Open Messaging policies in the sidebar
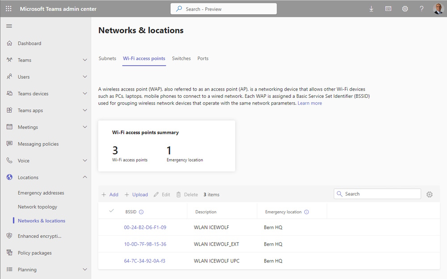This screenshot has width=447, height=279. click(x=38, y=144)
